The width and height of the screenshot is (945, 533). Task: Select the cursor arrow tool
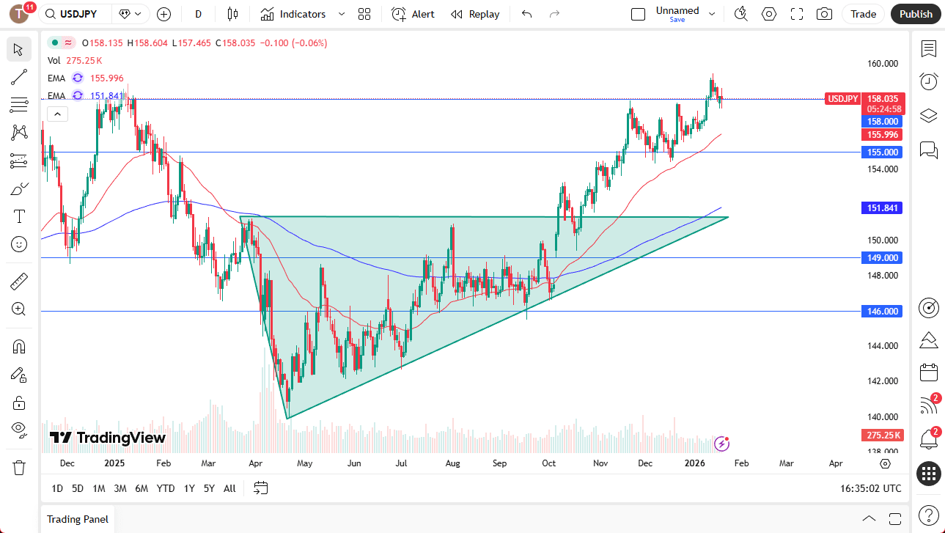tap(19, 49)
